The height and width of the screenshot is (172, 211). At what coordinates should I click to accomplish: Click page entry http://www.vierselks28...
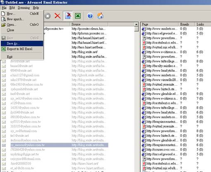pos(162,80)
